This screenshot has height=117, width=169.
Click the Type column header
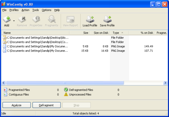point(119,33)
